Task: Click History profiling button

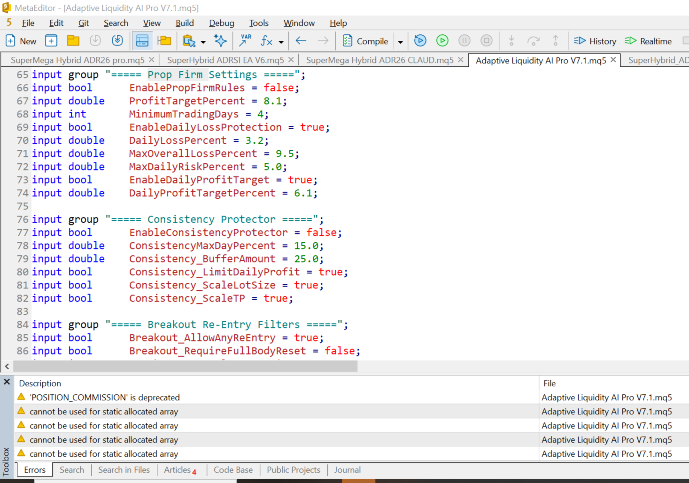Action: click(595, 41)
